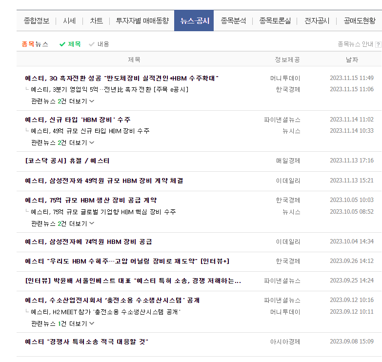Open article 삼성전자와 49억원 규모 HBM 장비 계약 체결
The height and width of the screenshot is (362, 382).
click(104, 181)
